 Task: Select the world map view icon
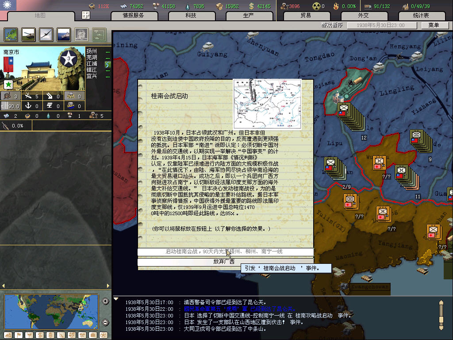point(11,35)
